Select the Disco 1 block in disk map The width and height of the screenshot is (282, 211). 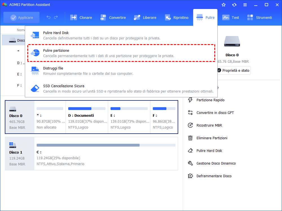(20, 154)
